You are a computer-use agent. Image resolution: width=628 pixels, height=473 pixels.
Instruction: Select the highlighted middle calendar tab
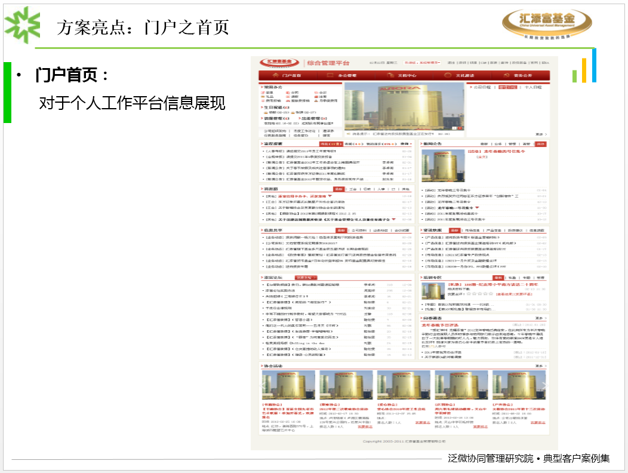[508, 87]
